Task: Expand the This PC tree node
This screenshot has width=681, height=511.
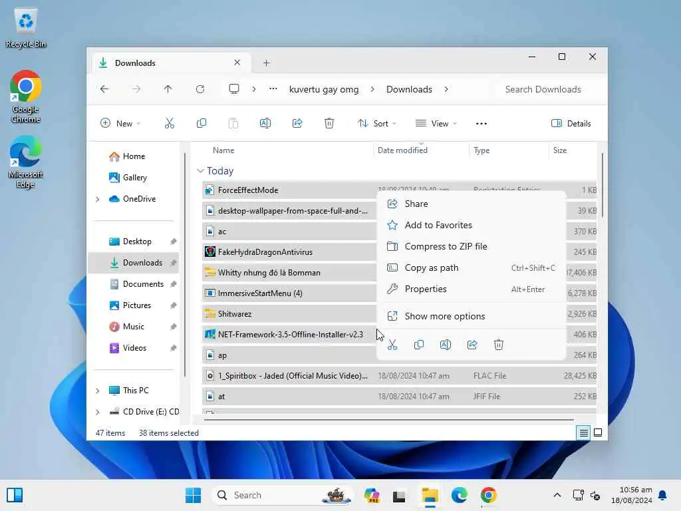Action: click(98, 391)
